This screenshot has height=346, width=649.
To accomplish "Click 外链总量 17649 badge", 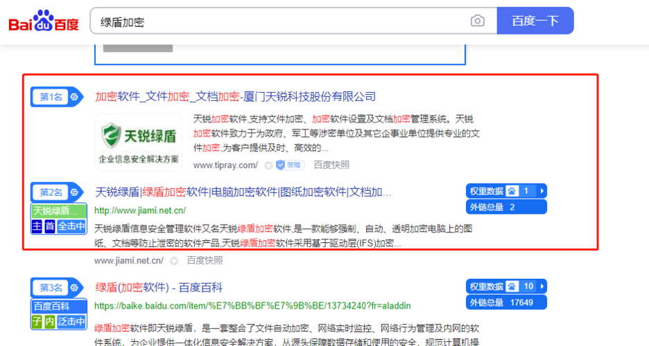I will [x=506, y=302].
